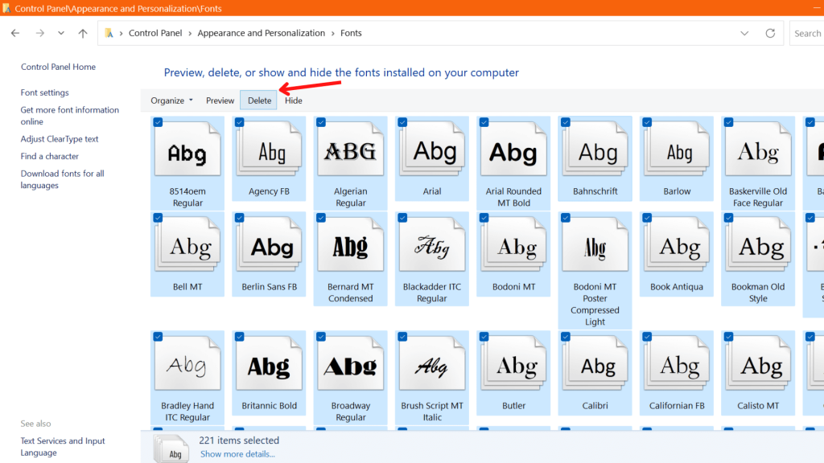
Task: Click the Fonts breadcrumb item
Action: point(351,33)
